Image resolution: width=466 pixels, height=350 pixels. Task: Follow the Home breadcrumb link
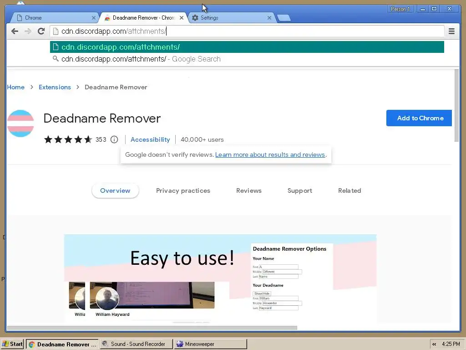pos(16,87)
